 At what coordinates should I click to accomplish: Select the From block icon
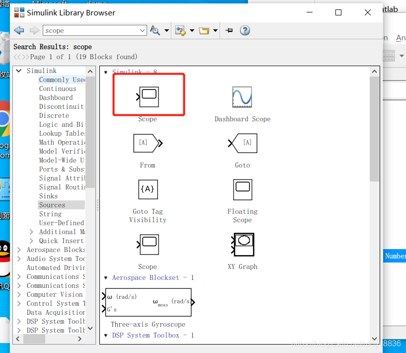click(148, 143)
